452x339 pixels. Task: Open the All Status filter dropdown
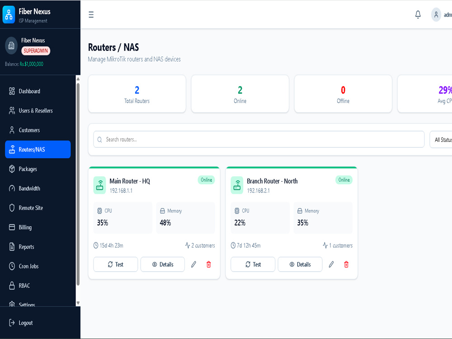441,140
